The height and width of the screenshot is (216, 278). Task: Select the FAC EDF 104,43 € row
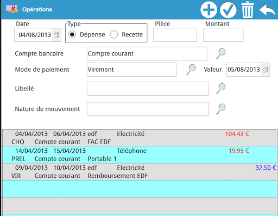pyautogui.click(x=140, y=138)
